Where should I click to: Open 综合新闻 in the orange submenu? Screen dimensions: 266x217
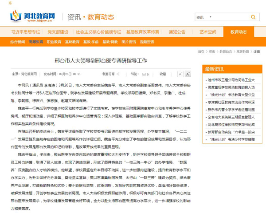click(18, 42)
